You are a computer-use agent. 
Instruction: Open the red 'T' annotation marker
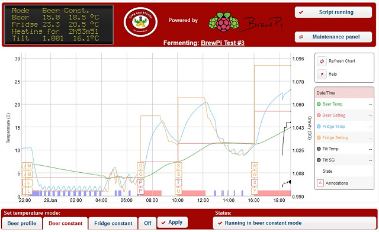pos(178,182)
